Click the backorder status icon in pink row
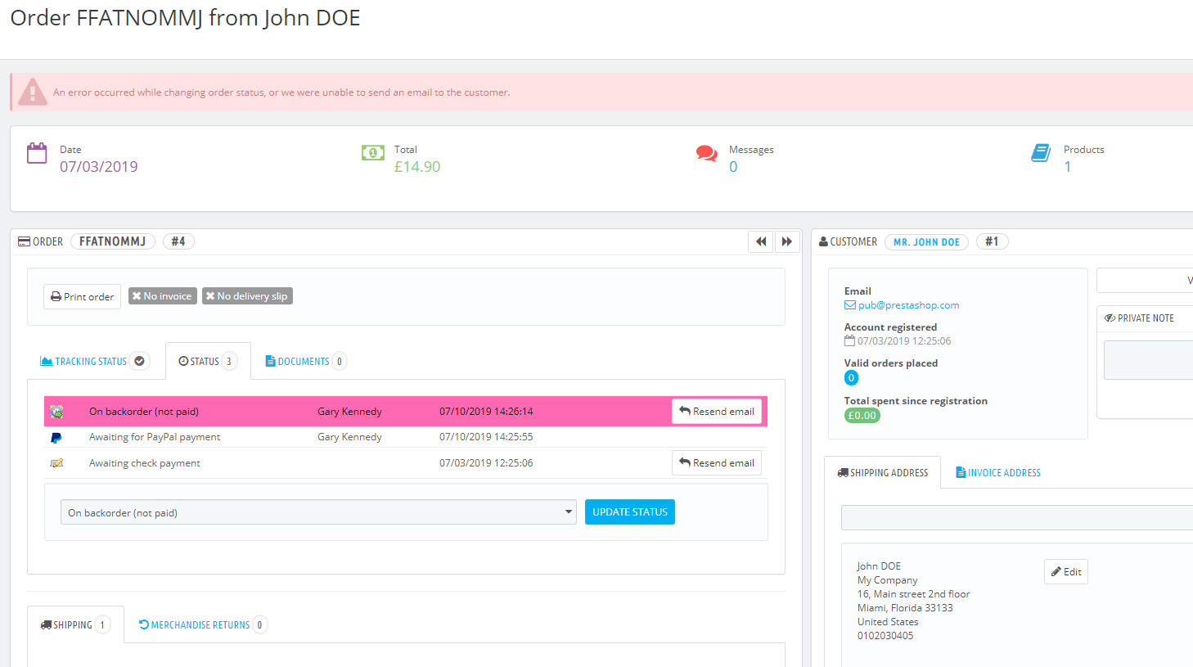 56,412
